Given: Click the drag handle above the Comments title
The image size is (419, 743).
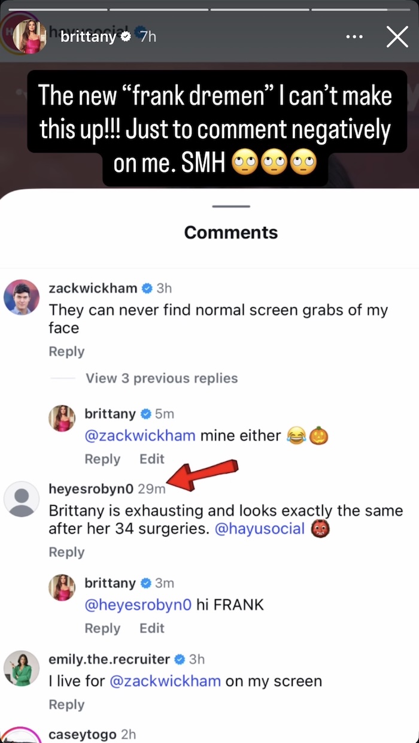Looking at the screenshot, I should click(230, 206).
